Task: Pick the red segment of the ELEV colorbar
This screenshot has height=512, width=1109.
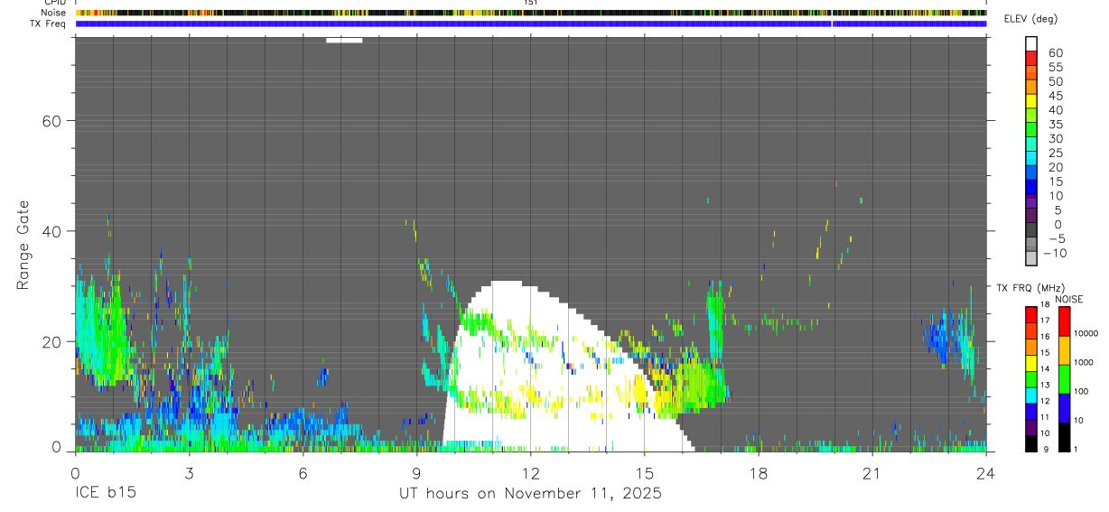Action: point(1031,59)
